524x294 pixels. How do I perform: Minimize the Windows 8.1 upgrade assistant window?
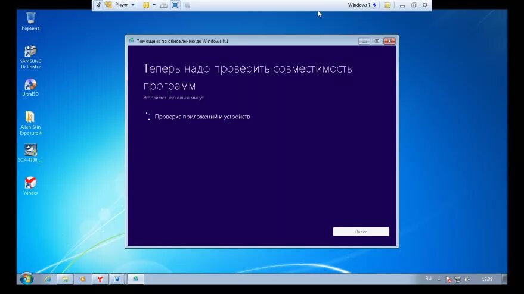click(364, 41)
